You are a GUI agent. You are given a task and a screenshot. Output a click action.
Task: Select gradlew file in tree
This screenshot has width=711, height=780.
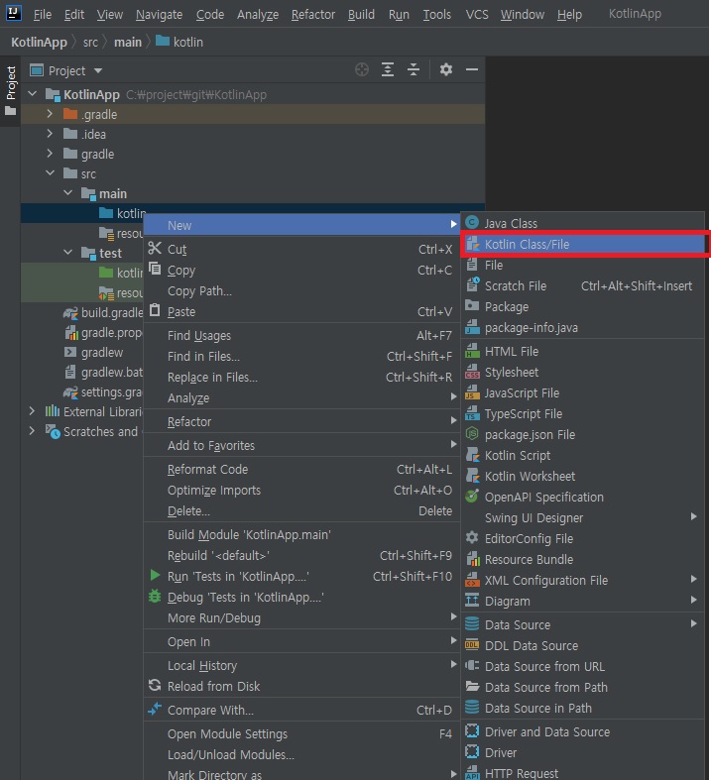click(x=93, y=352)
